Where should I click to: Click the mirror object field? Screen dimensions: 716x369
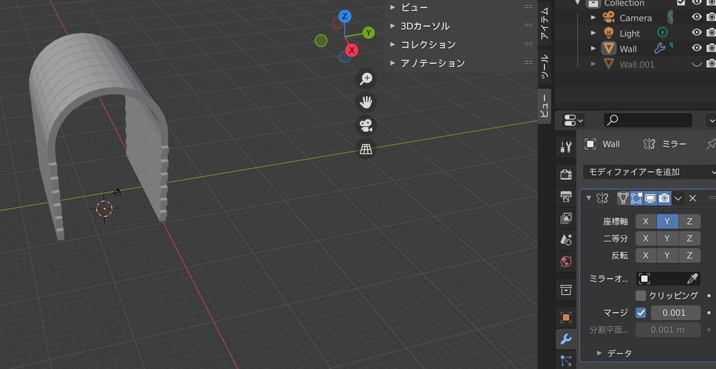pos(668,278)
